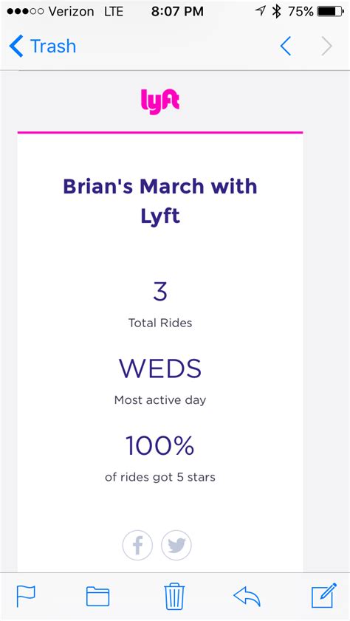Tap the 100% five-star rides stat
This screenshot has width=350, height=621.
(x=160, y=459)
